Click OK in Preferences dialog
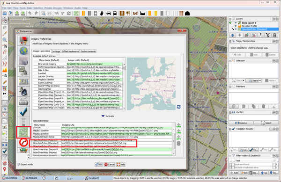 click(99, 164)
